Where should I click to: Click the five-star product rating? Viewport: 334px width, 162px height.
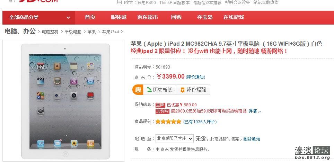point(168,122)
